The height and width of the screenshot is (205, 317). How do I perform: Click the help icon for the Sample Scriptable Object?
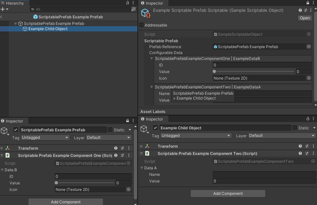click(x=300, y=10)
